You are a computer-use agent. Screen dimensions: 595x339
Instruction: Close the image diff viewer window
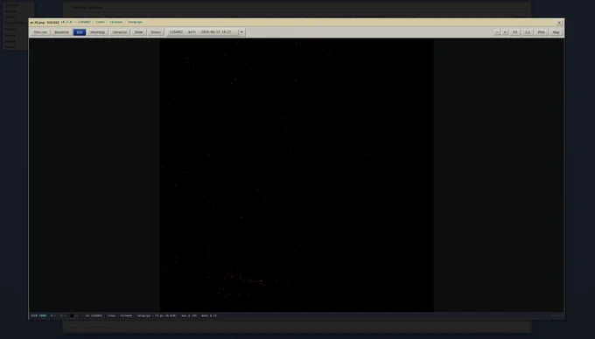click(x=559, y=23)
